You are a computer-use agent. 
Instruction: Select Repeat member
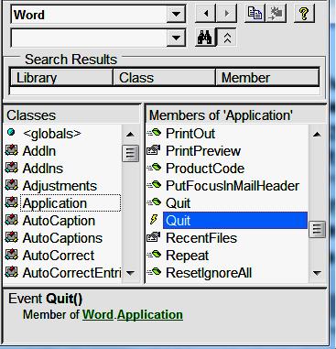pos(187,256)
